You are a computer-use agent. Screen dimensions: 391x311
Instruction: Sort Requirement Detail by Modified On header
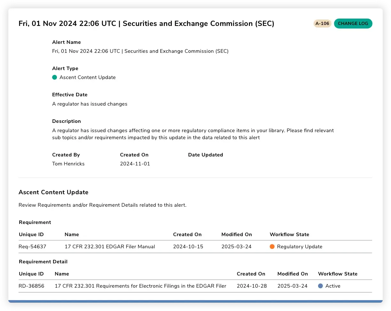(x=292, y=274)
